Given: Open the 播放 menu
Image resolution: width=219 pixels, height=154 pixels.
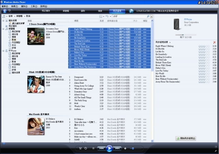Looking at the screenshot, I should point(24,6).
